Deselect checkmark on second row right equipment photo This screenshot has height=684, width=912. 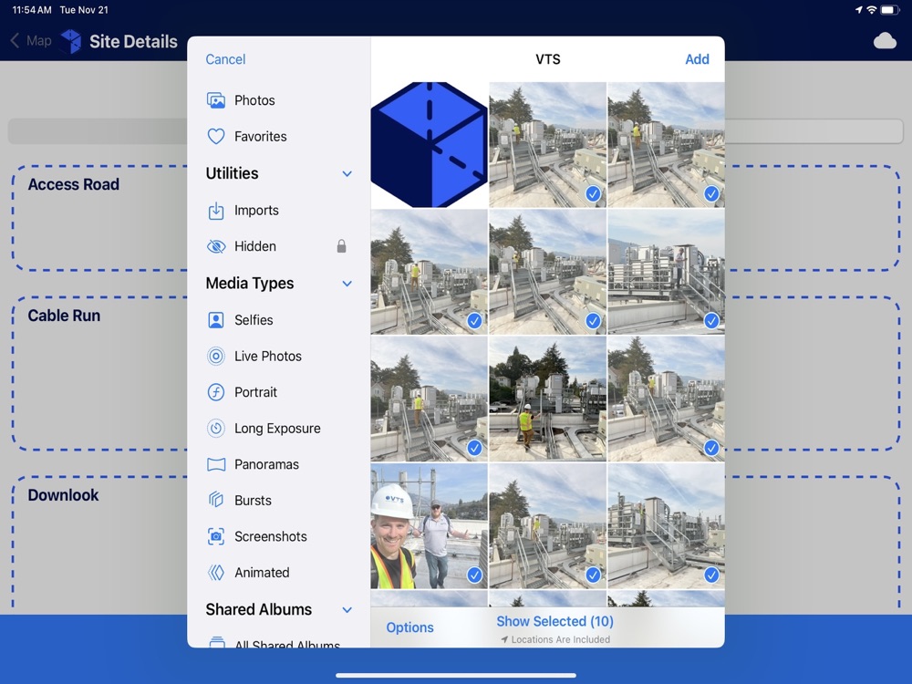point(711,320)
